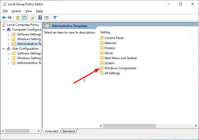Select the User Configuration tree label

click(25, 49)
